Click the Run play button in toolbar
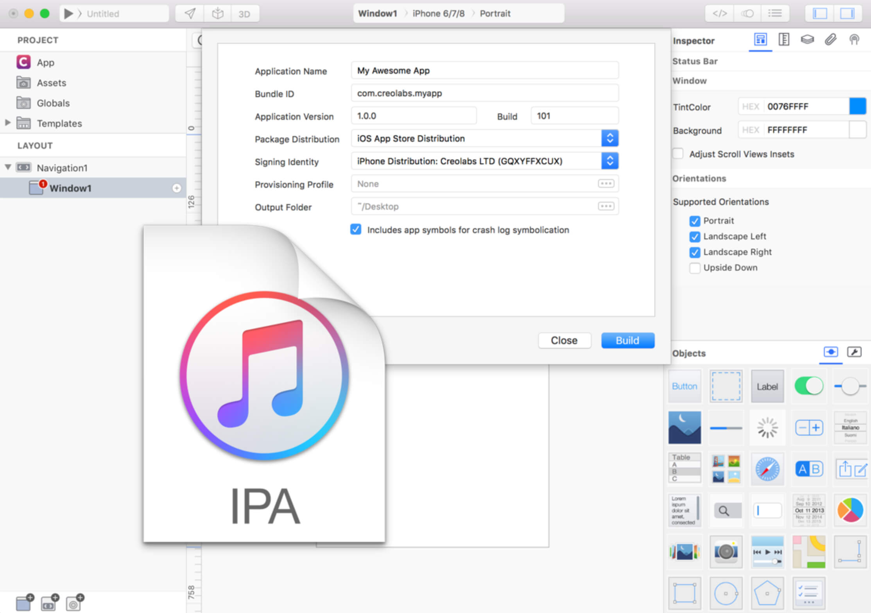 (68, 14)
